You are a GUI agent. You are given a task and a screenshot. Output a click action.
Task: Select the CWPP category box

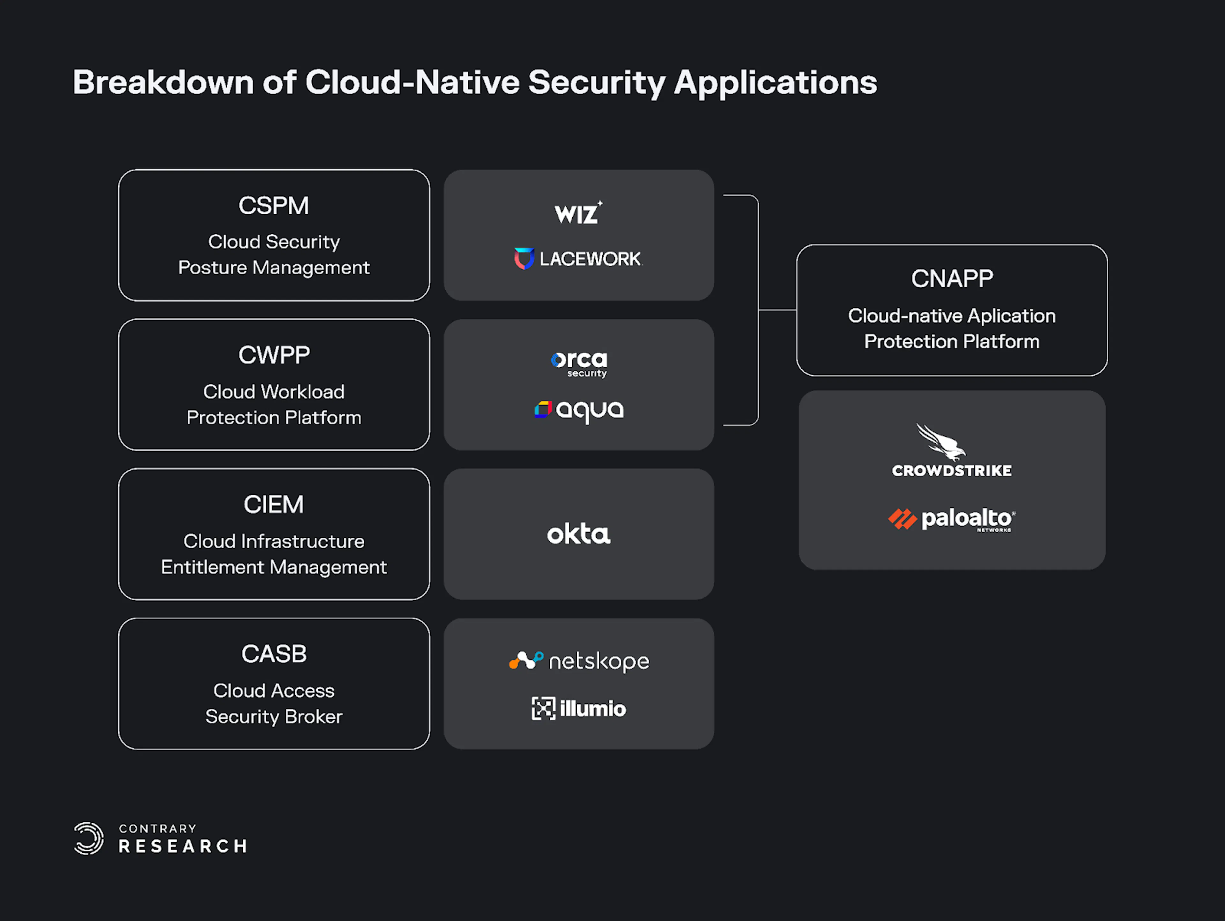pyautogui.click(x=274, y=385)
